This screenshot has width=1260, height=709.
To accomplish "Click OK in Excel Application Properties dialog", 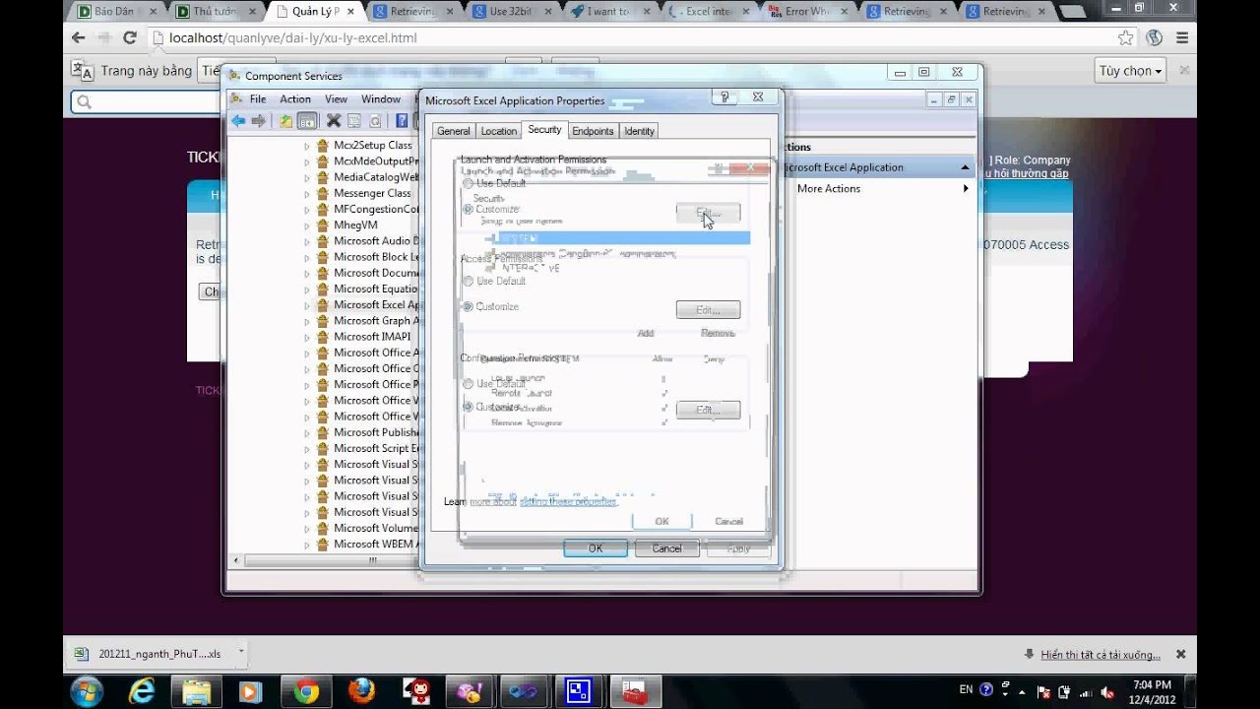I will 596,548.
